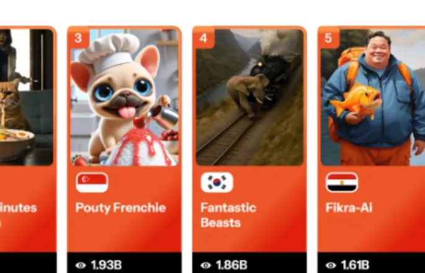
Task: Click the Singapore flag icon
Action: [92, 182]
